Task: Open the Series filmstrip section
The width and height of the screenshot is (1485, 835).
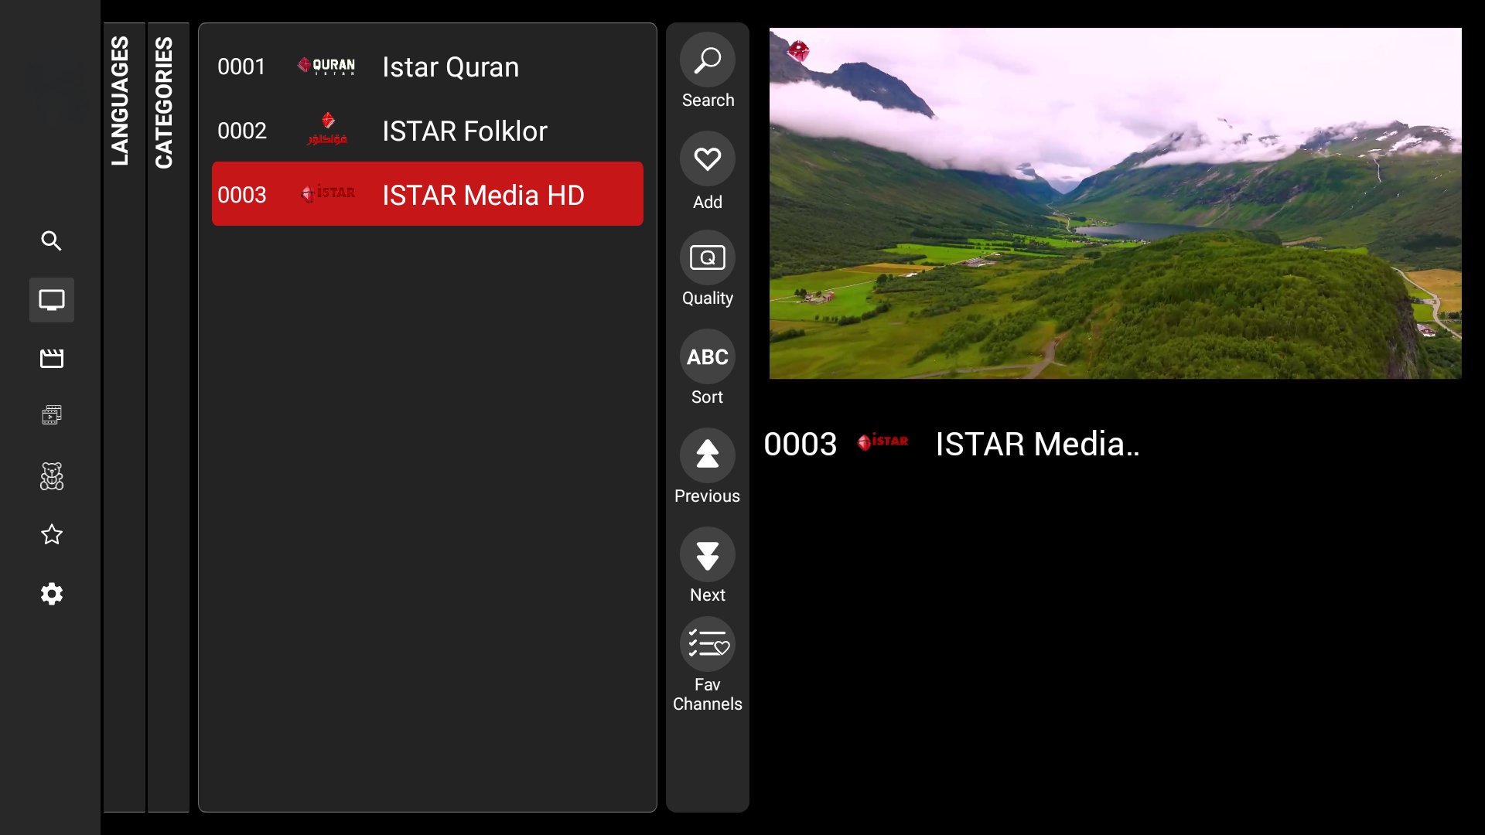Action: (x=51, y=415)
